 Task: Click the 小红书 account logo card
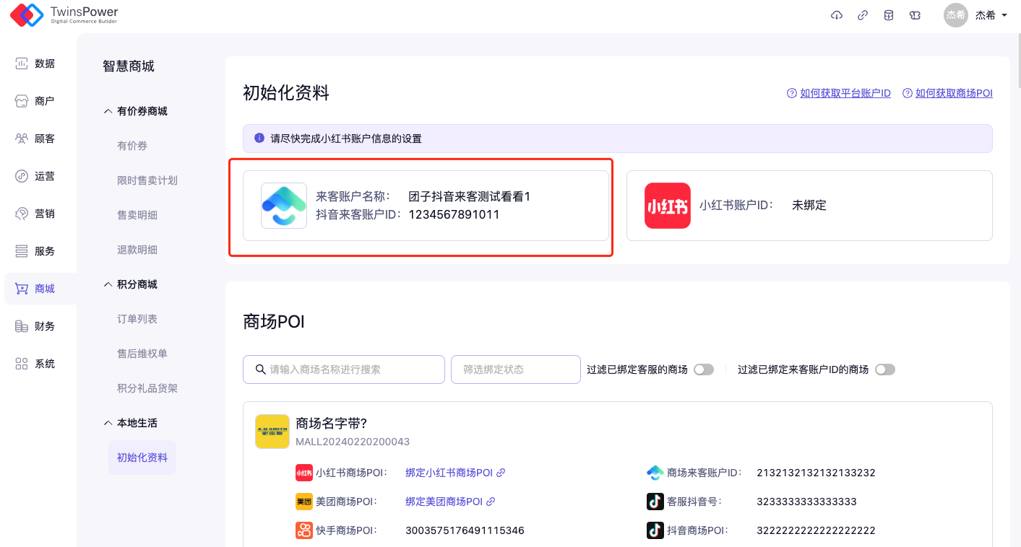click(667, 206)
